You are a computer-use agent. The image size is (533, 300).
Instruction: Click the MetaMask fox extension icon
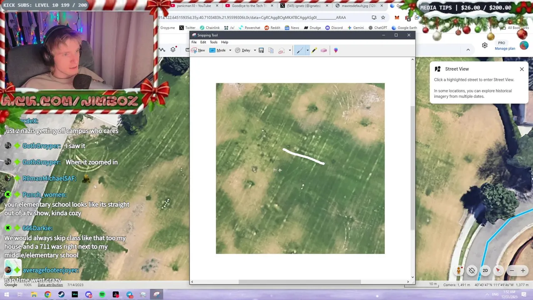pyautogui.click(x=397, y=17)
